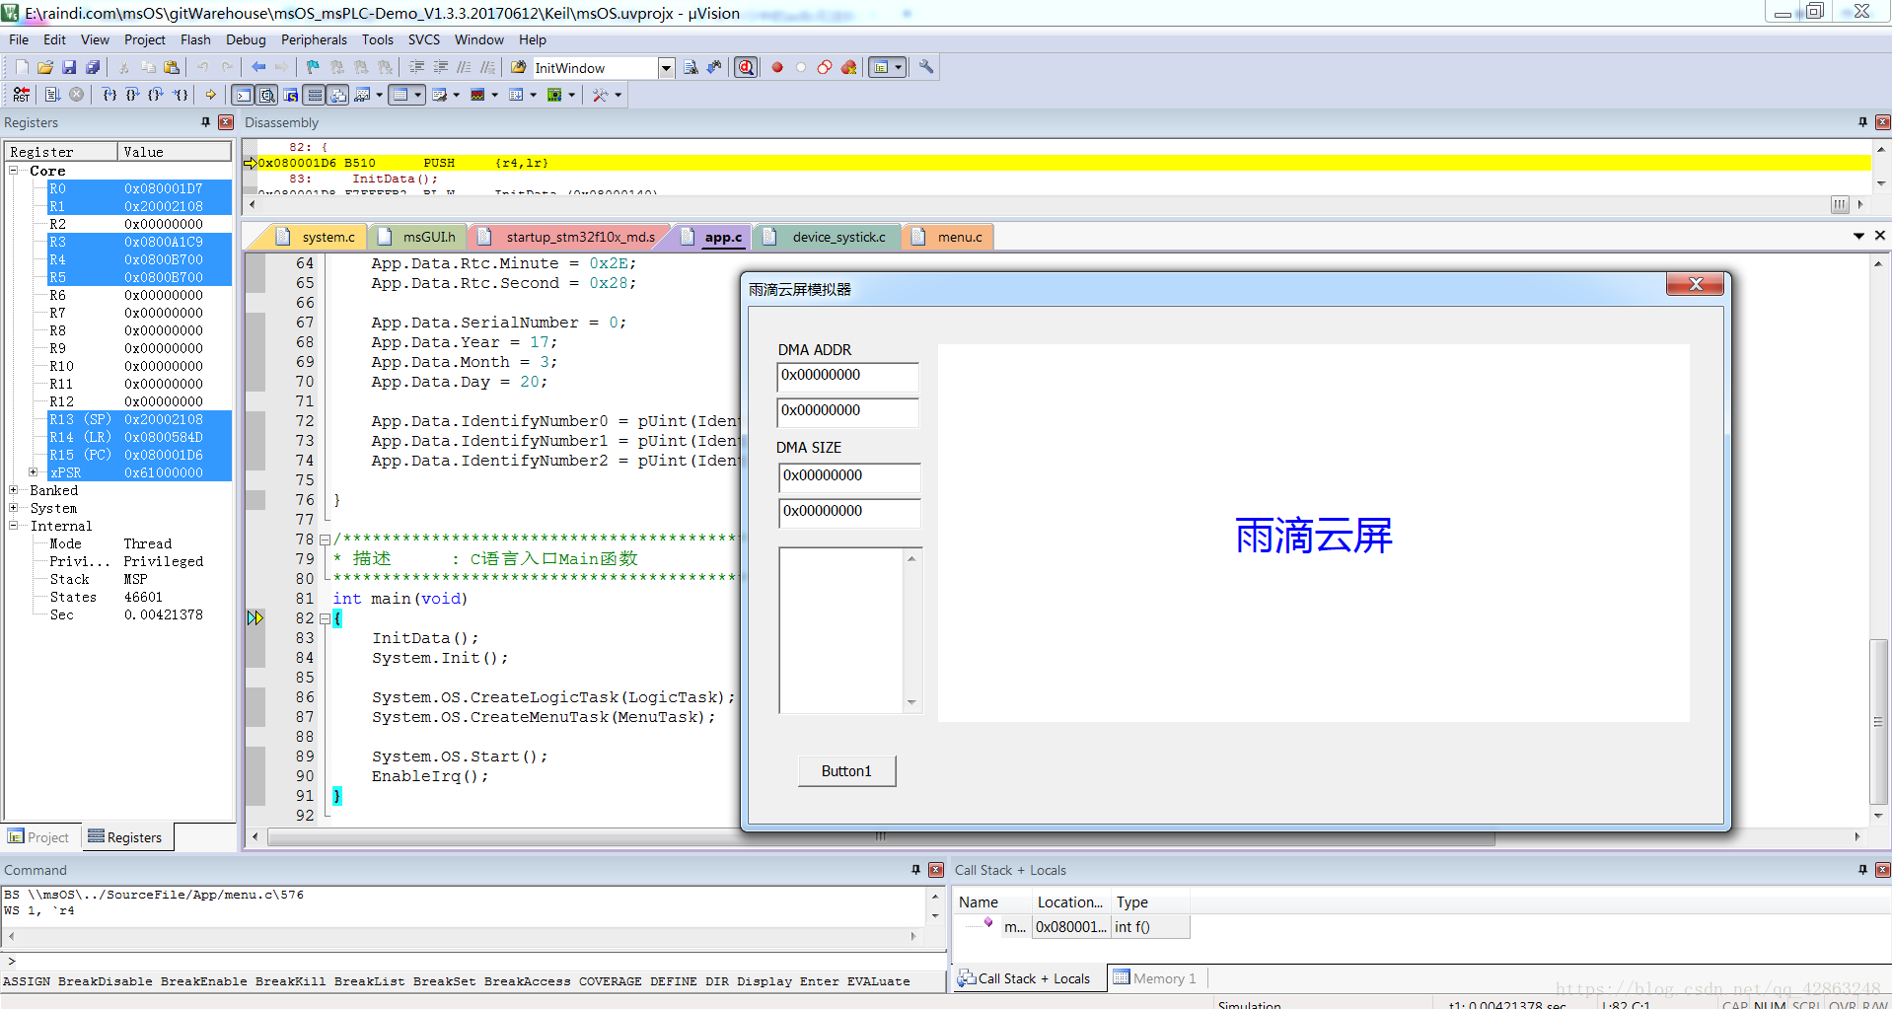Click the second DMA SIZE input field
Image resolution: width=1892 pixels, height=1009 pixels.
pos(849,513)
